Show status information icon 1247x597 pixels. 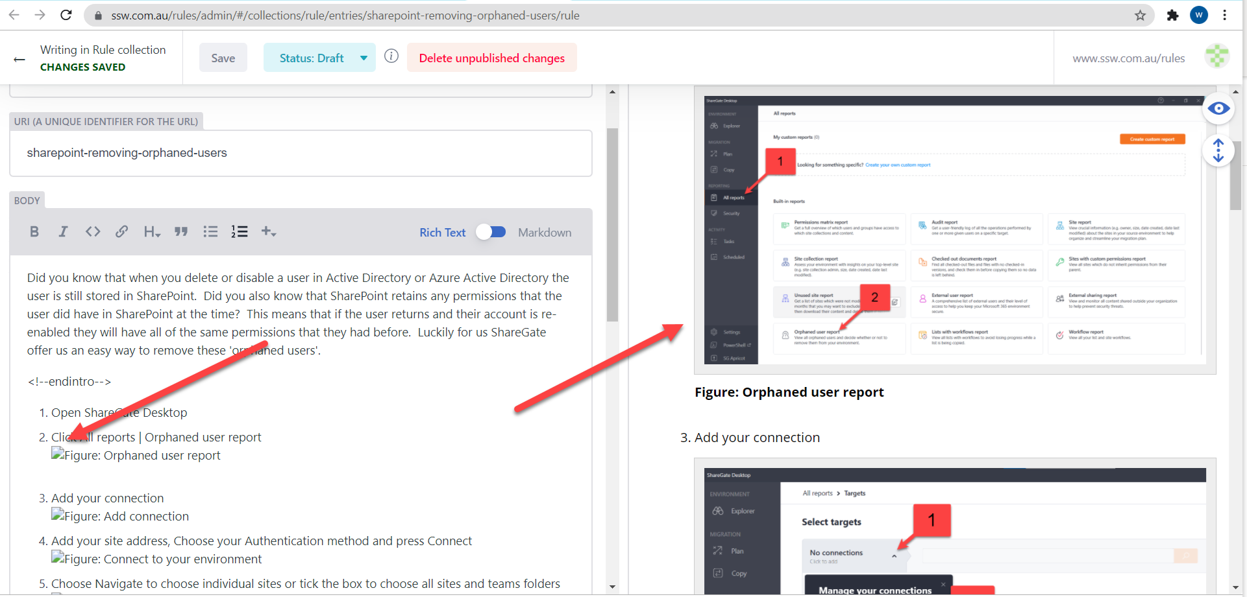click(x=391, y=56)
